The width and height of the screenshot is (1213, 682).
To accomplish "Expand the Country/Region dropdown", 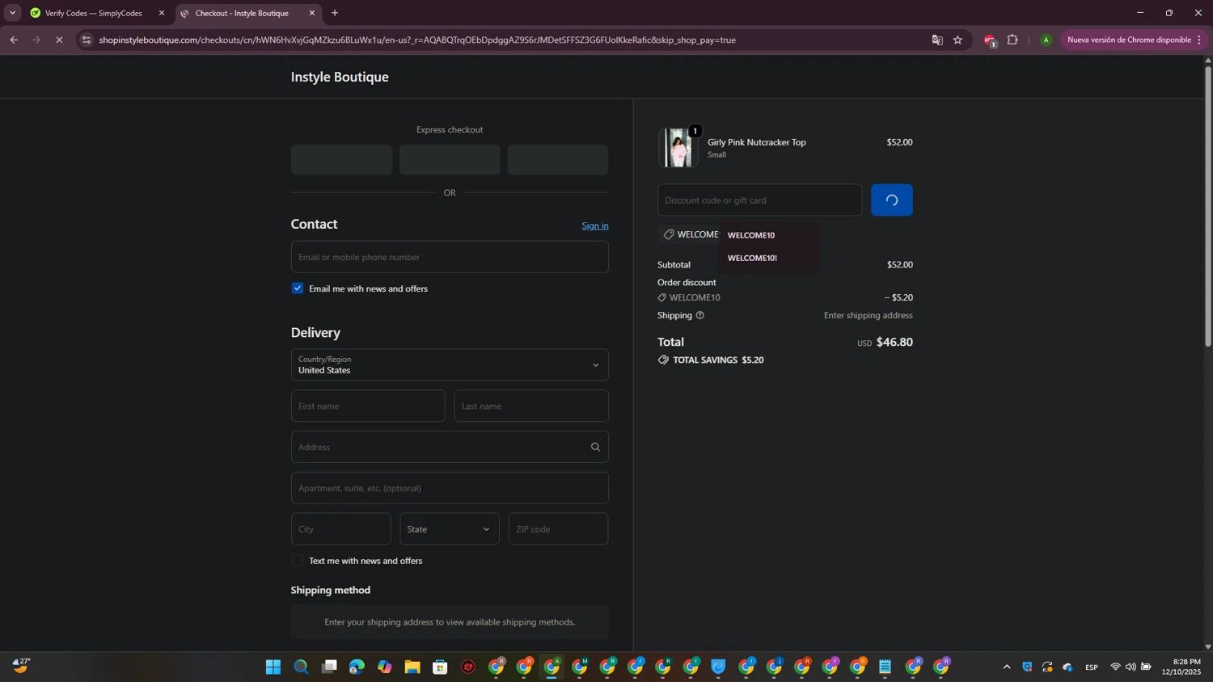I will 450,364.
